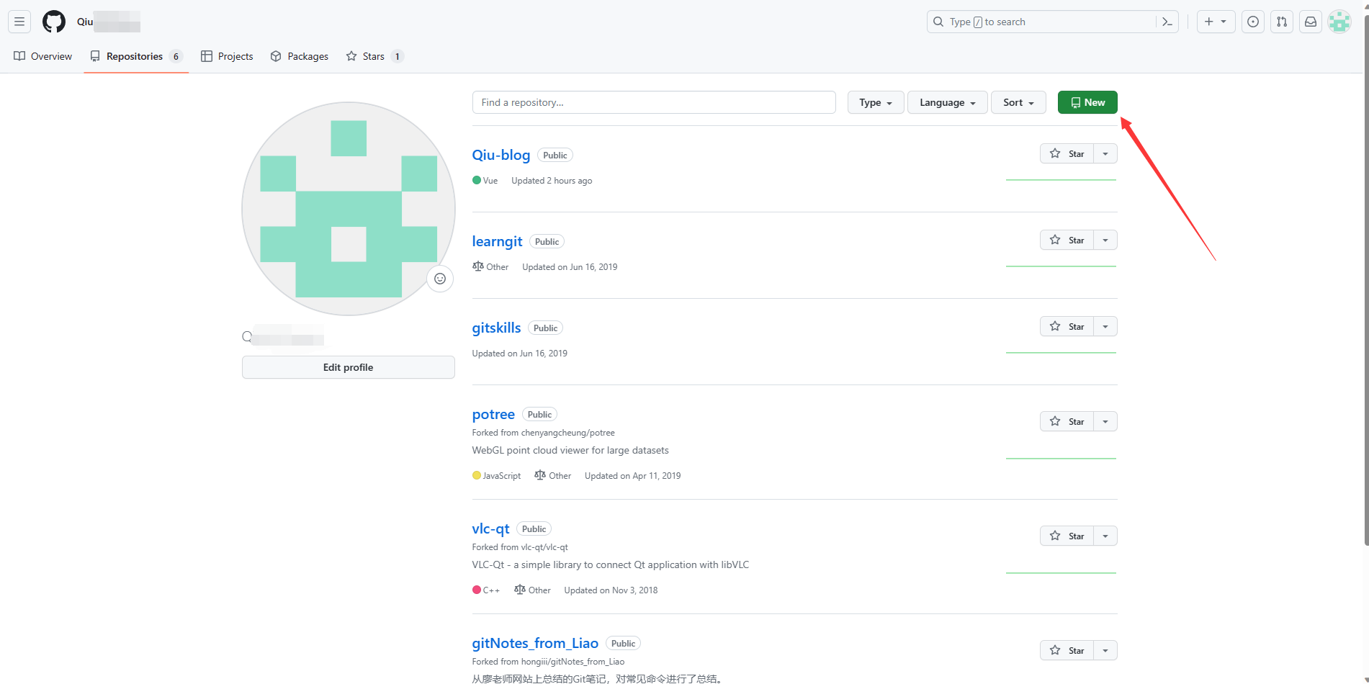Click the license icon on vlc-qt
Screen dimensions: 1369x684
click(x=520, y=590)
